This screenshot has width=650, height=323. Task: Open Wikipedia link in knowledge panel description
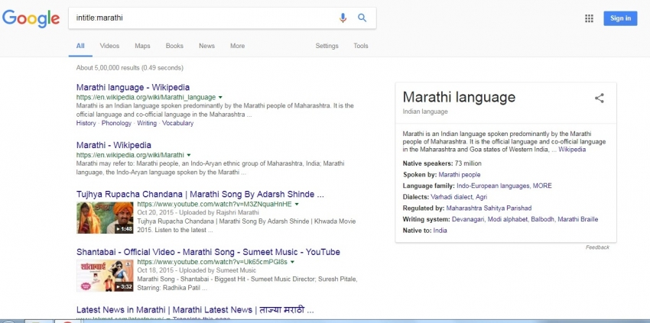(x=572, y=150)
